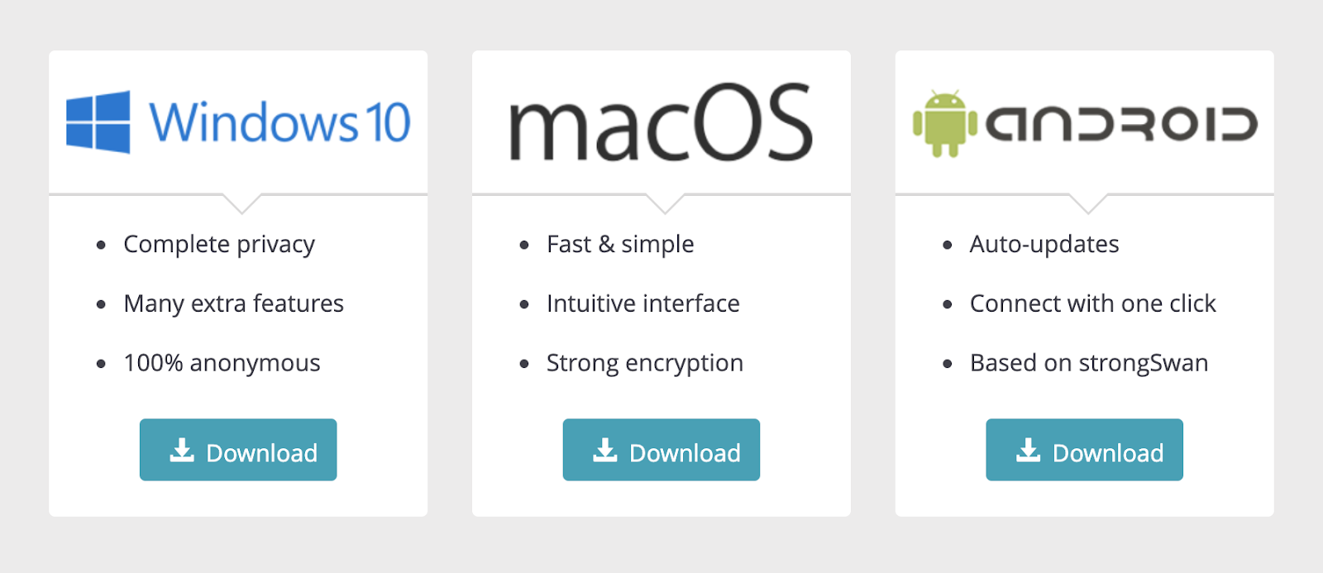The width and height of the screenshot is (1323, 573).
Task: Click the Windows 10 wordmark text
Action: [279, 122]
